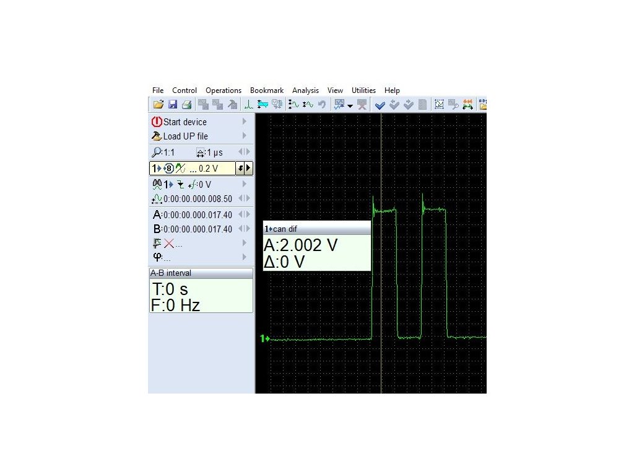Open the dropdown arrow beside the display mode icon
Image resolution: width=634 pixels, height=476 pixels.
click(350, 105)
